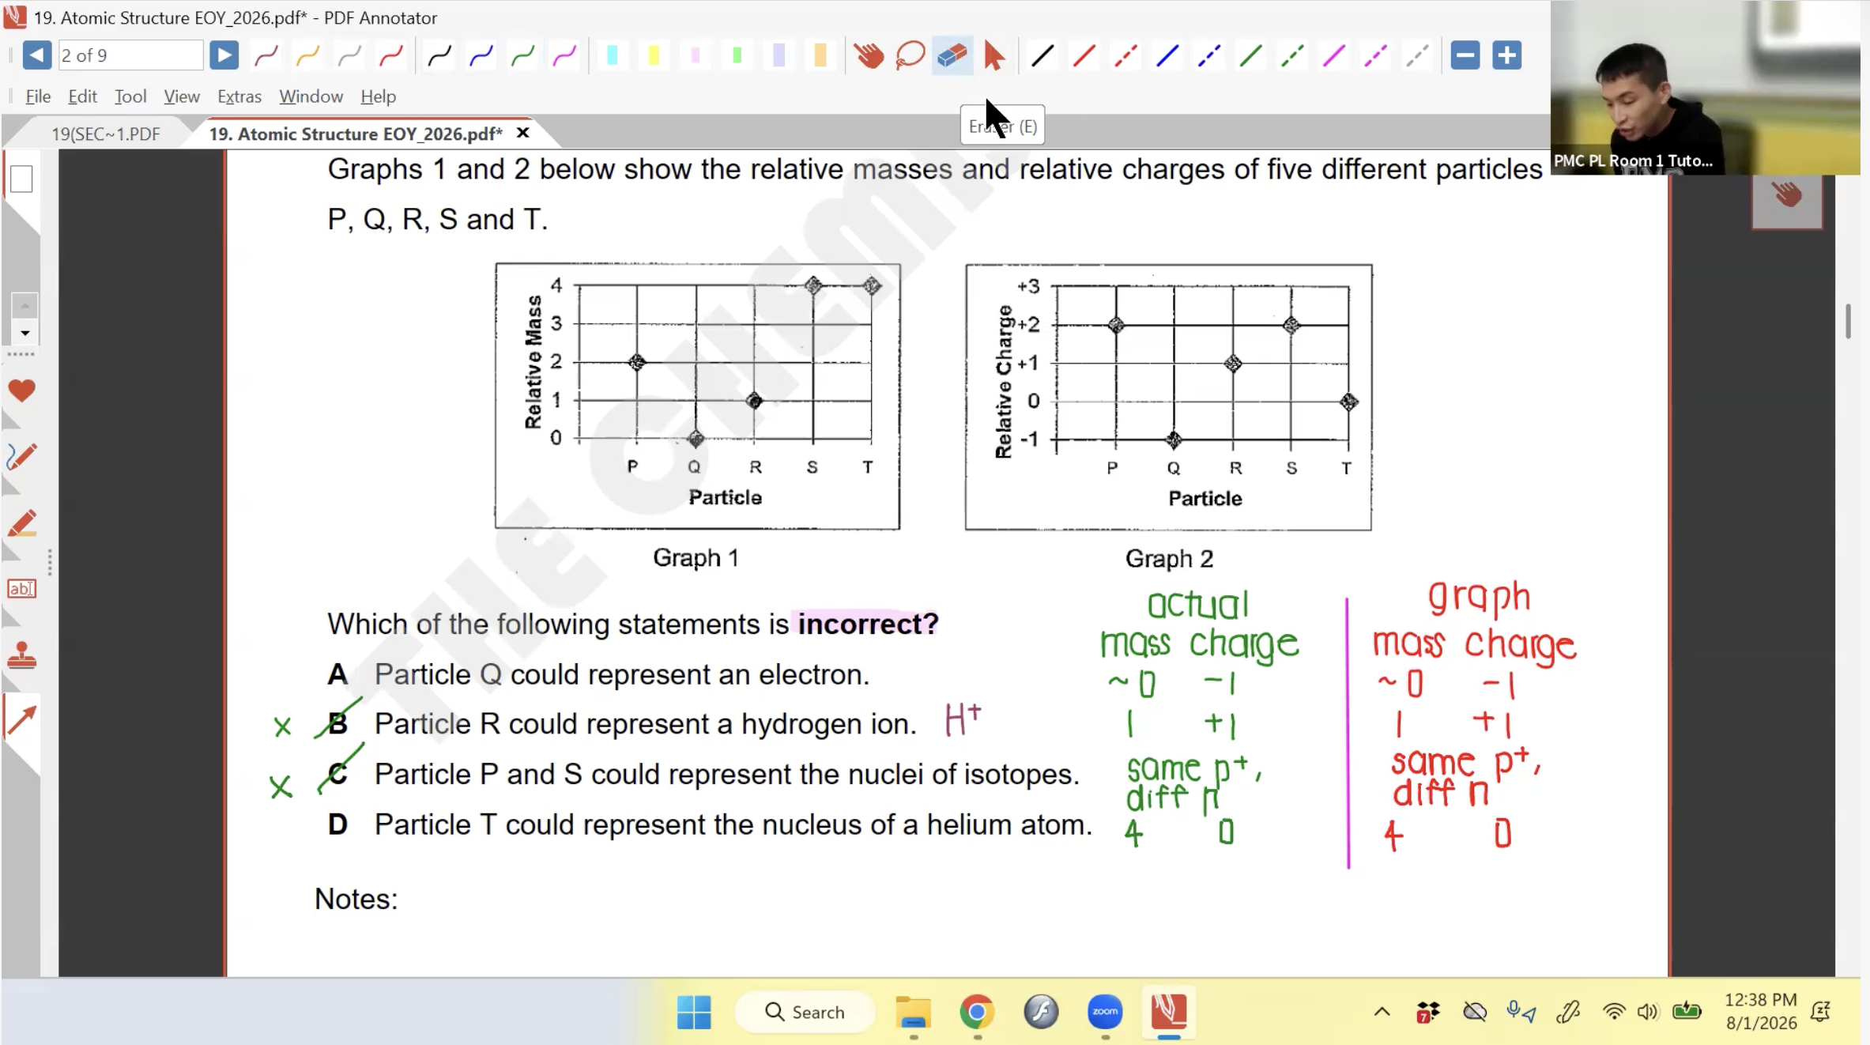Choose the red dashed line tool
1870x1045 pixels.
pos(1125,55)
